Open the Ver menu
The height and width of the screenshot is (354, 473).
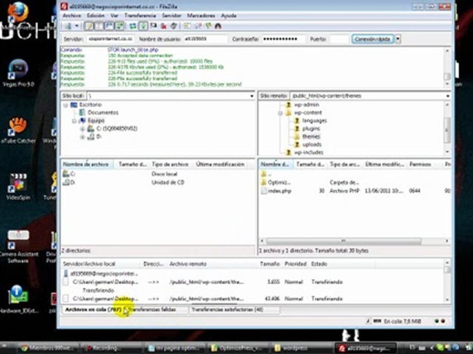click(x=114, y=16)
